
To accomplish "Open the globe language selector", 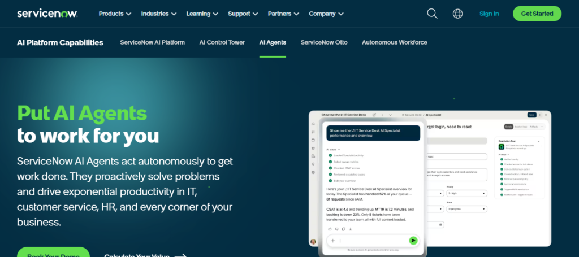I will pos(457,14).
